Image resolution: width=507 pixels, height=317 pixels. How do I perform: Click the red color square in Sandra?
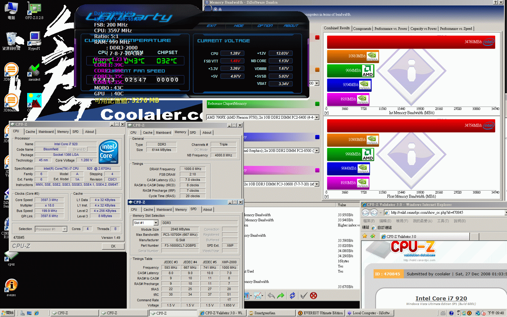pyautogui.click(x=317, y=37)
